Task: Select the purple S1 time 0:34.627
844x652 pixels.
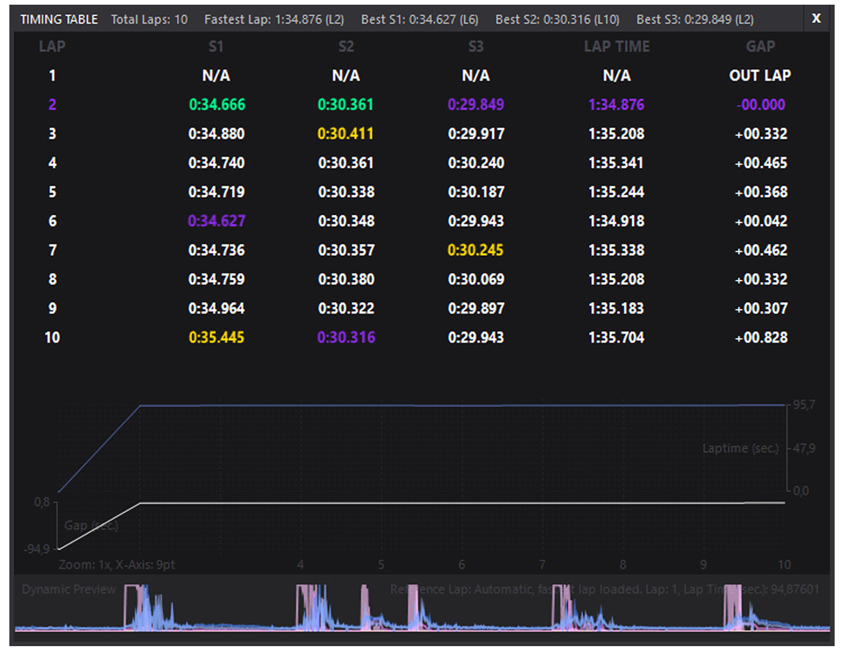Action: coord(216,221)
